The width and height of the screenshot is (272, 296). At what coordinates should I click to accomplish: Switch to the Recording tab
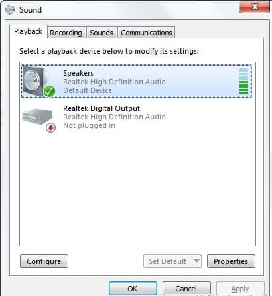(66, 33)
